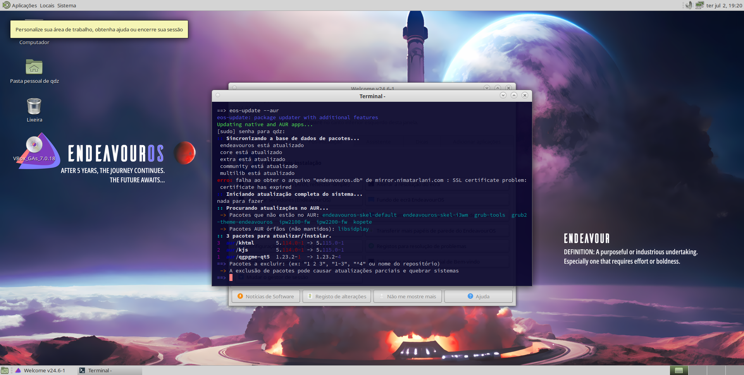Select the VBox_GAs_7.0.18 disc icon
The width and height of the screenshot is (744, 375).
click(x=34, y=144)
